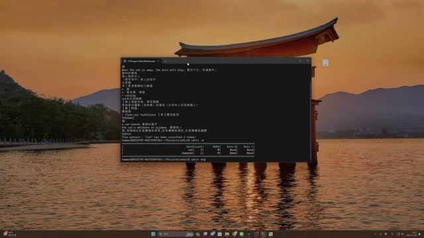Screen dimensions: 424x238
Task: Click the 'hamster' table row
Action: [x=188, y=153]
